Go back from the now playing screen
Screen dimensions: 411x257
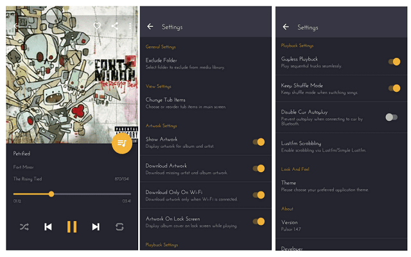click(17, 26)
